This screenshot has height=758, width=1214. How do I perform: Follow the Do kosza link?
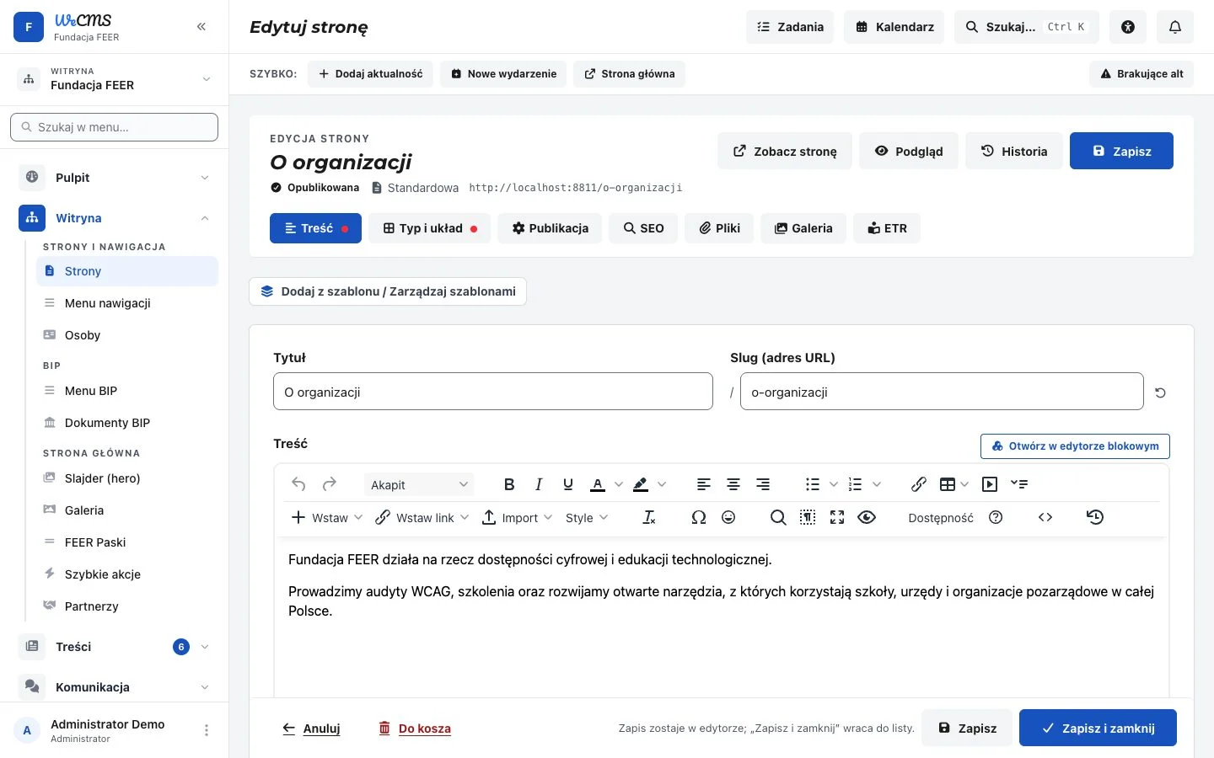[415, 729]
